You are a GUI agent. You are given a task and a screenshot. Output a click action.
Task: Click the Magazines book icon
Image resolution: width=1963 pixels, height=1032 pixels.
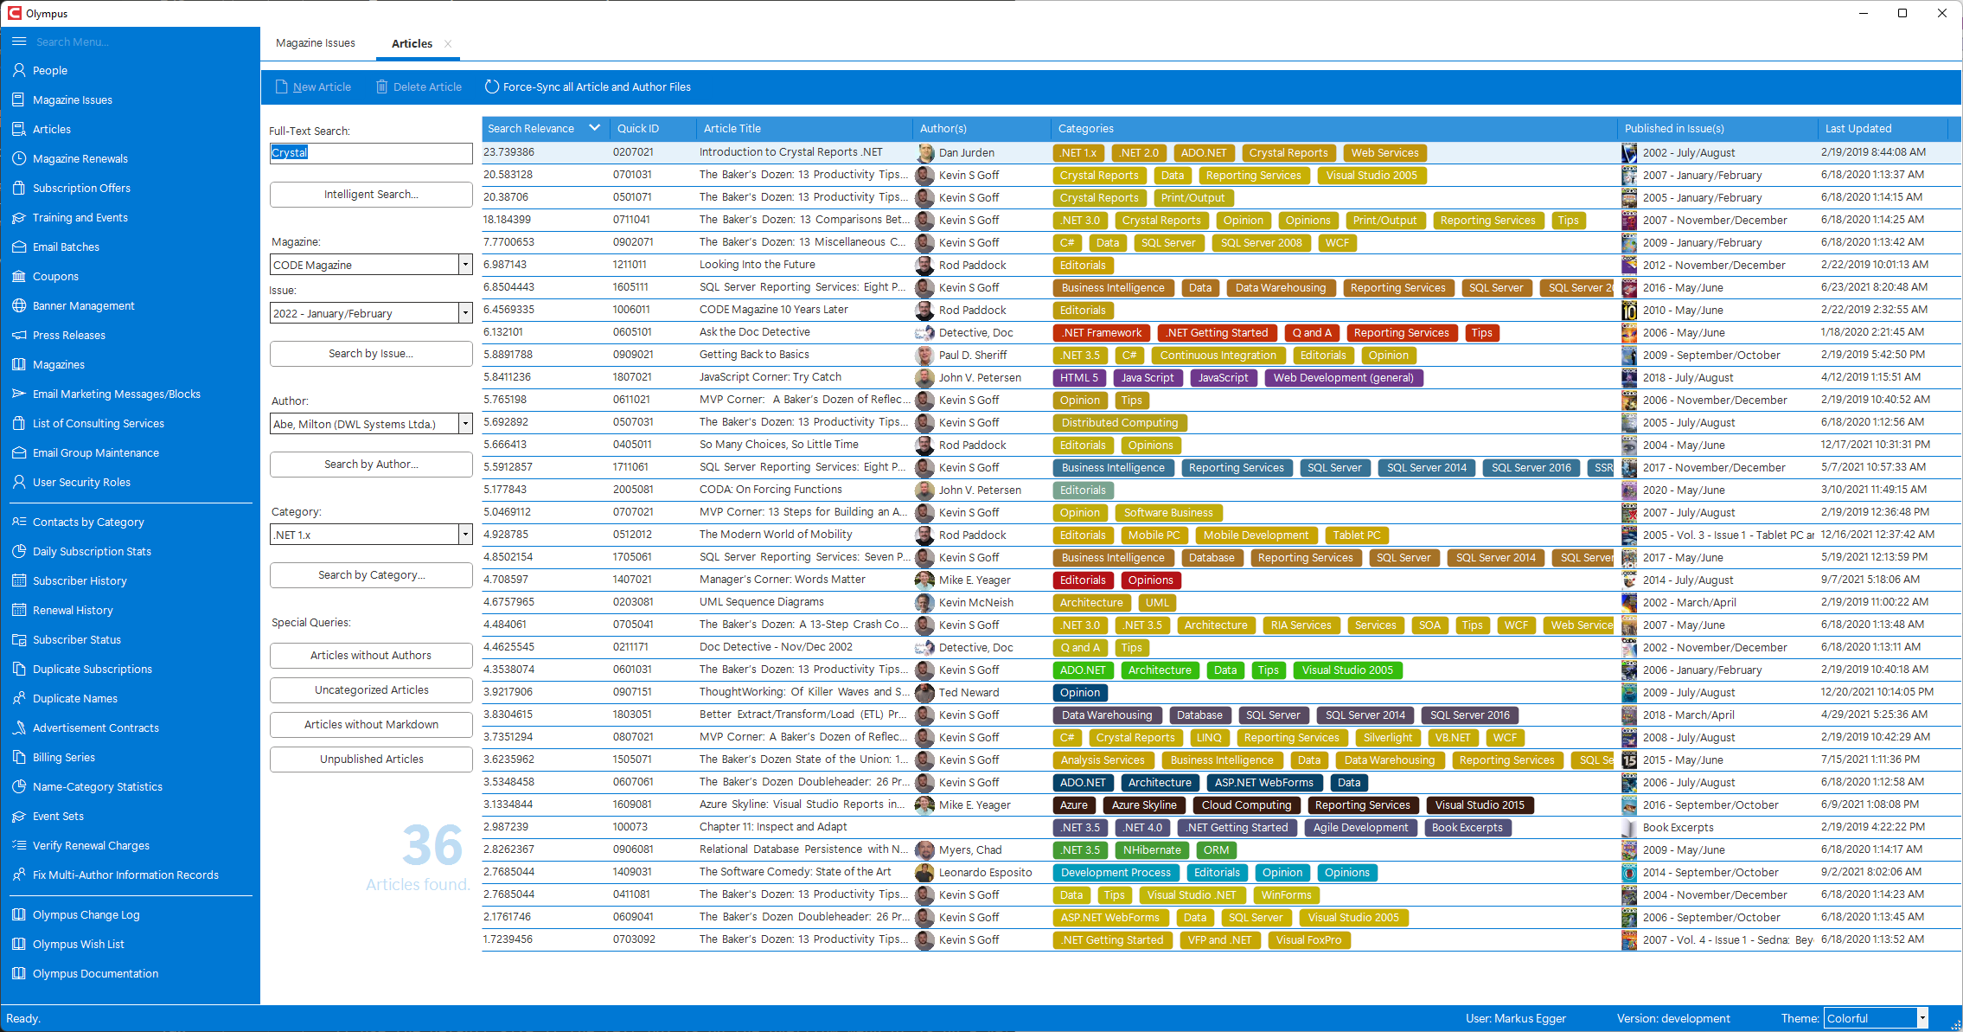19,365
